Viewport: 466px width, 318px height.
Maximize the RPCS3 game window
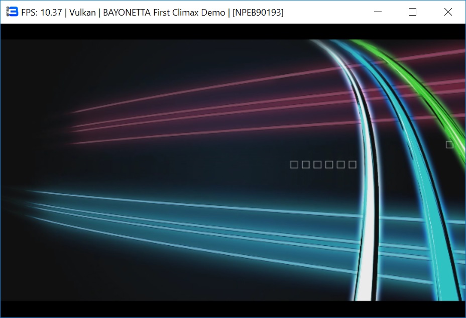[x=412, y=12]
